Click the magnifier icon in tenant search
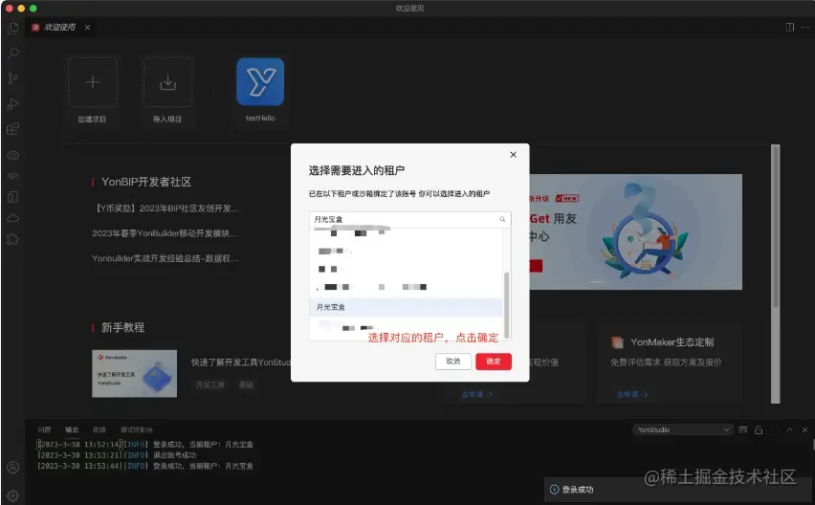815x505 pixels. pos(502,219)
